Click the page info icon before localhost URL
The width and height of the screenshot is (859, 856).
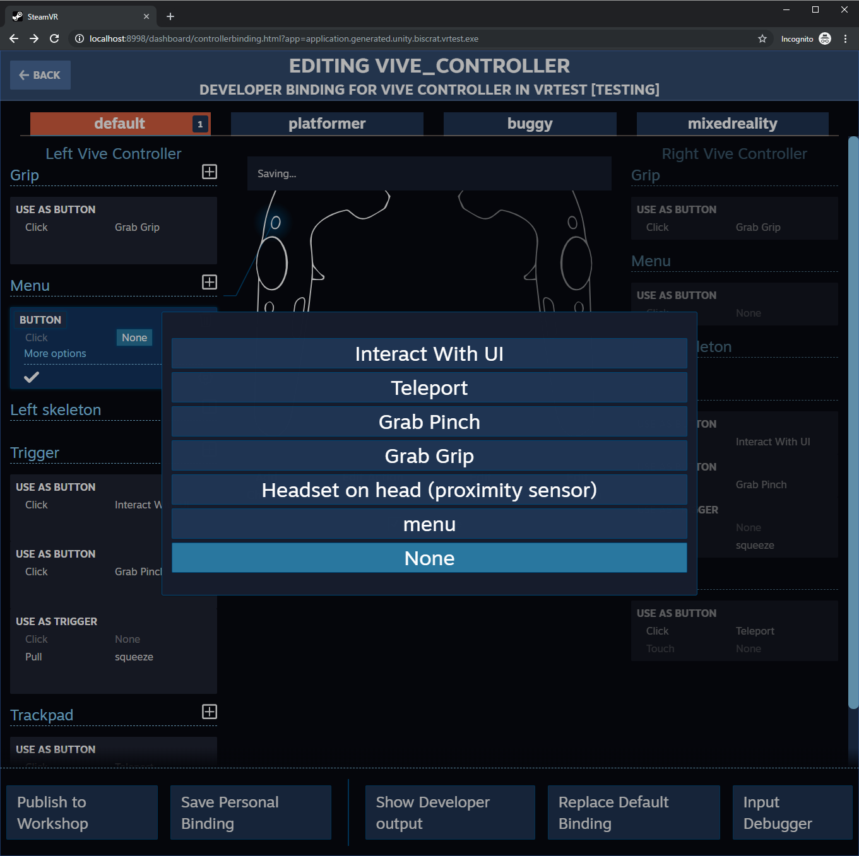pyautogui.click(x=79, y=38)
